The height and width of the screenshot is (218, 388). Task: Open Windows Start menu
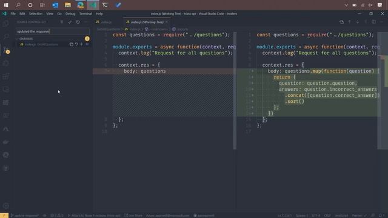6,5
